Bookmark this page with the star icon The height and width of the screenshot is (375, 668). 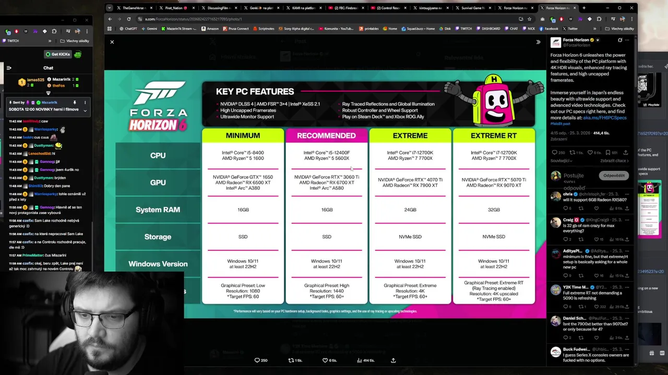[529, 19]
